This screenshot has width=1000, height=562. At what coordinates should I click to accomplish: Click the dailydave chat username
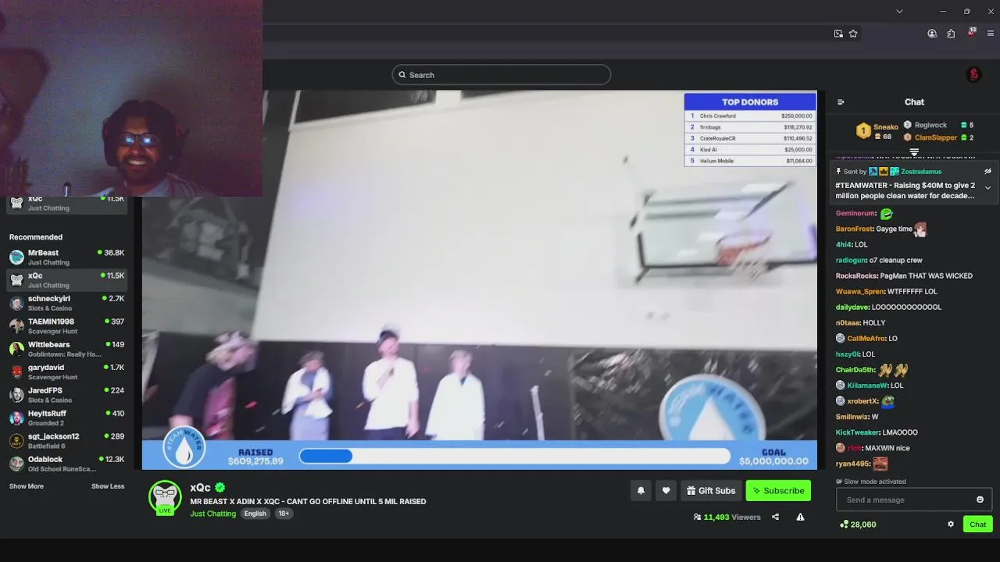point(852,307)
